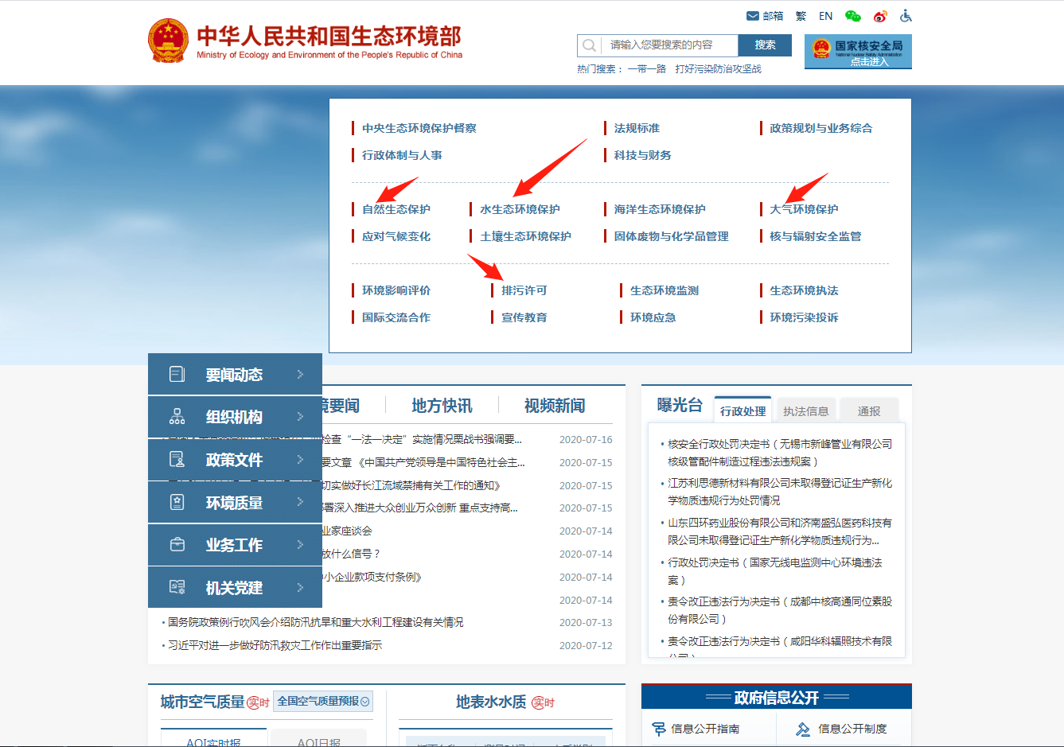Open 法规标准 link
1064x747 pixels.
tap(637, 128)
